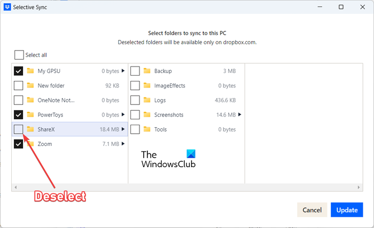The width and height of the screenshot is (374, 228).
Task: Click the Tools folder icon
Action: click(147, 129)
